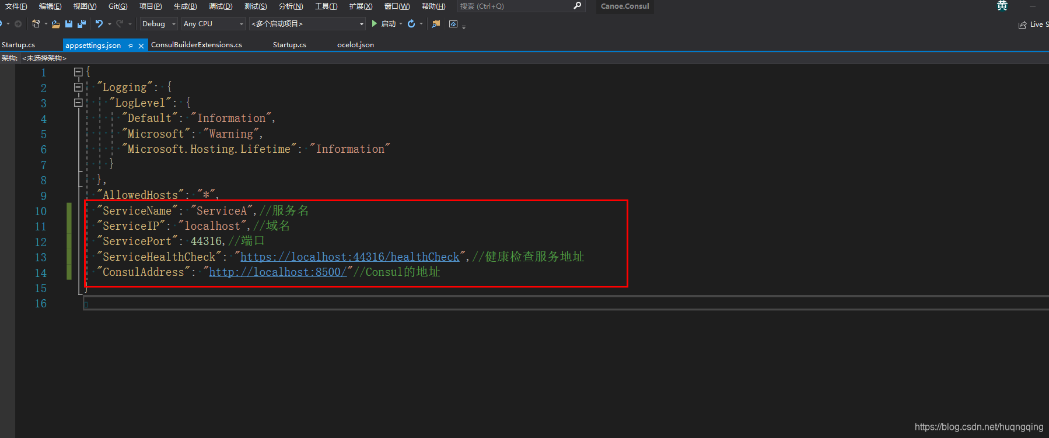Screen dimensions: 1049x438
Task: Open the 工具(T) menu
Action: click(x=326, y=6)
